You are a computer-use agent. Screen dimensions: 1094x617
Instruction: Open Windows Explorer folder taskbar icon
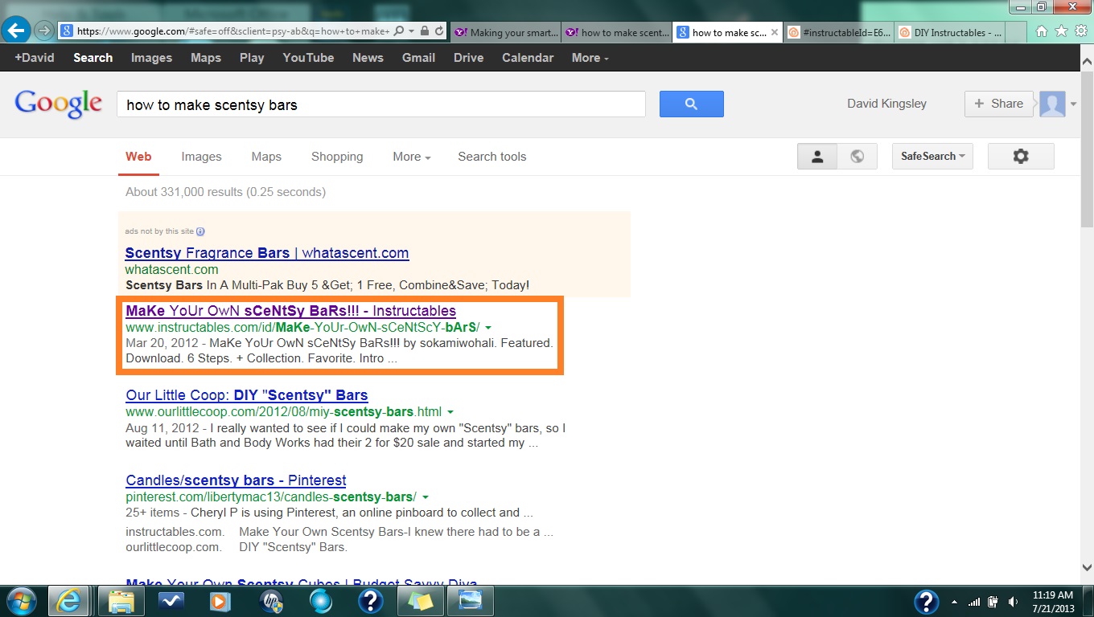click(x=120, y=601)
